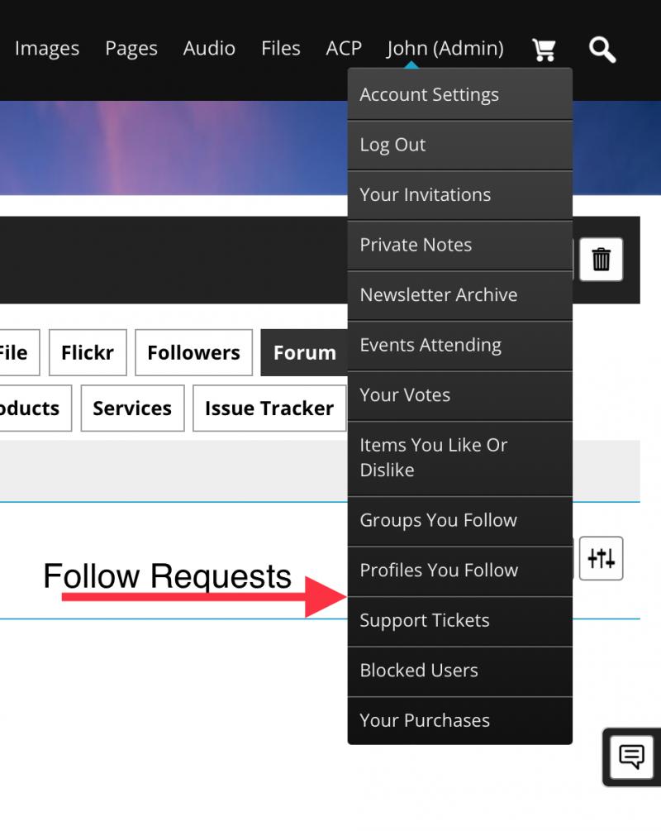661x831 pixels.
Task: Switch to the Followers tab
Action: (193, 353)
